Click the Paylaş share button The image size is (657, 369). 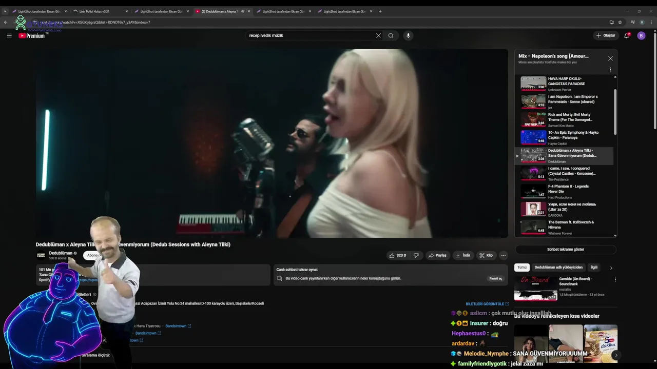(x=437, y=255)
